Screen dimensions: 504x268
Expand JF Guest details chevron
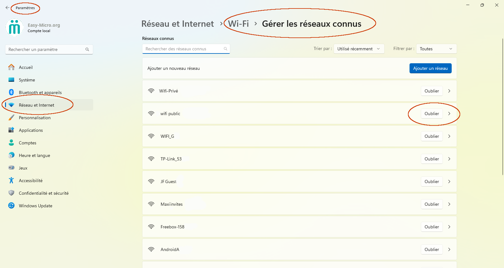click(x=449, y=181)
